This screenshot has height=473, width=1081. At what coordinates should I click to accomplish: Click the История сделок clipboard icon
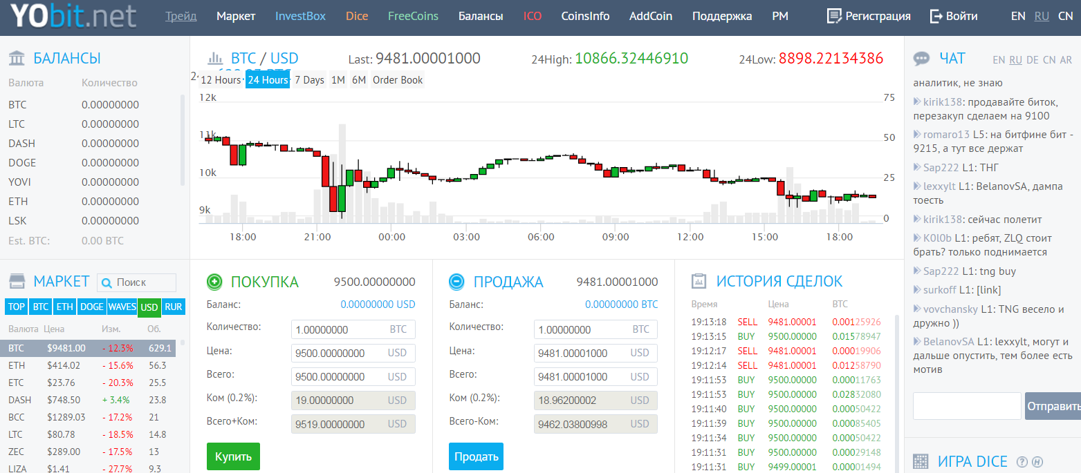coord(699,281)
